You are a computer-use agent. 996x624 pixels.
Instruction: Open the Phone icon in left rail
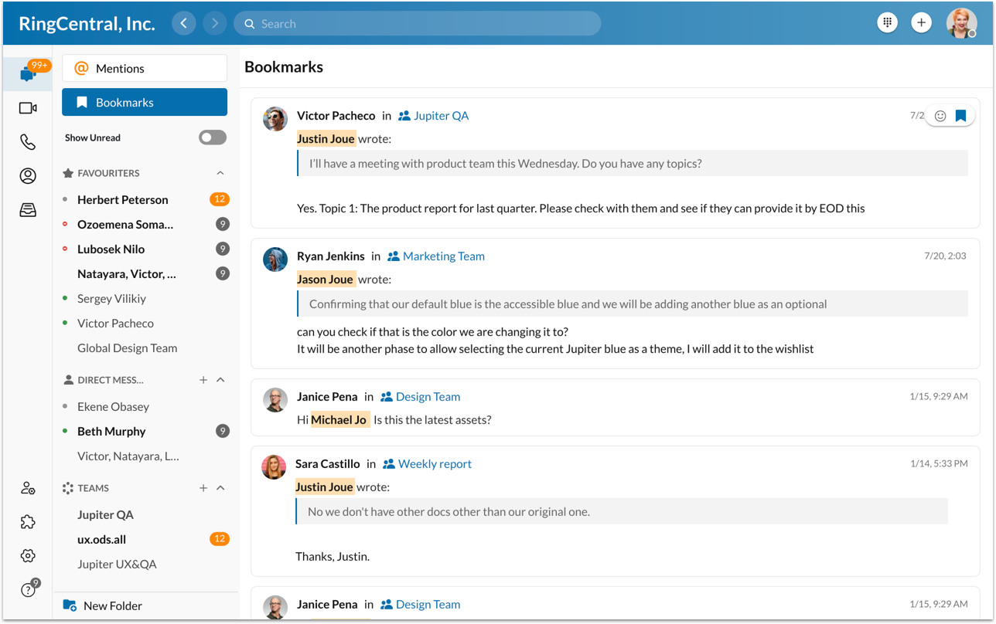pos(28,142)
